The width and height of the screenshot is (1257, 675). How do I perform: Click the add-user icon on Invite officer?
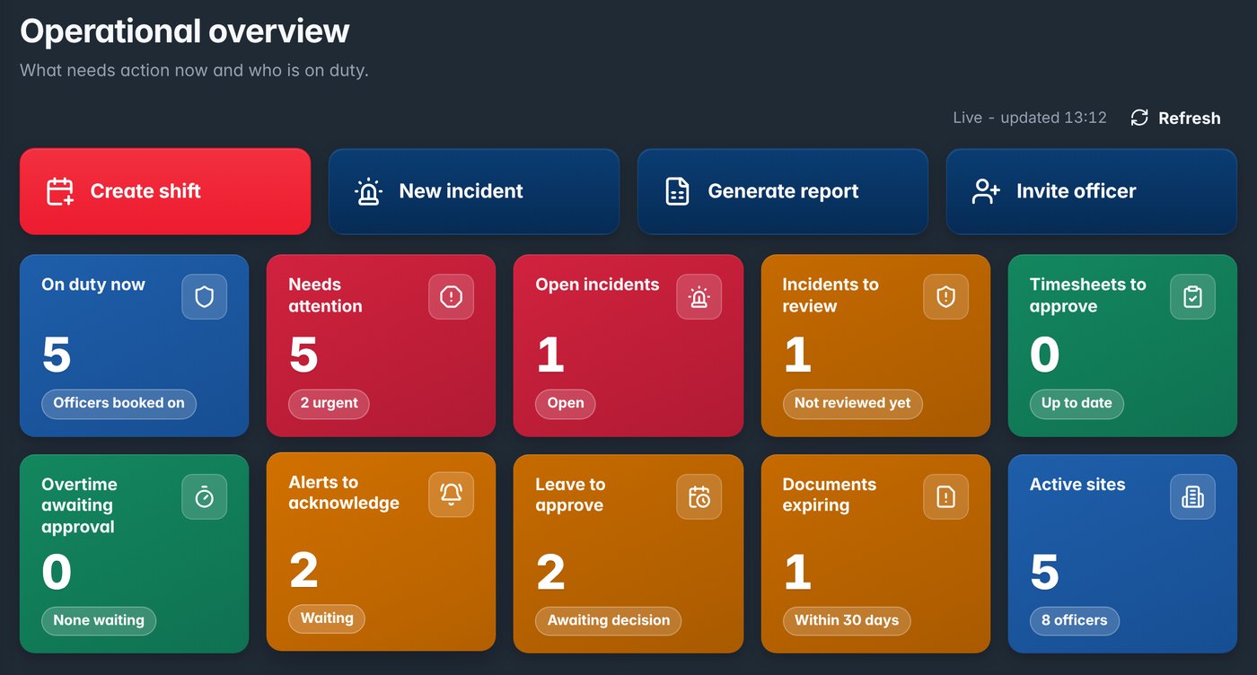(986, 191)
